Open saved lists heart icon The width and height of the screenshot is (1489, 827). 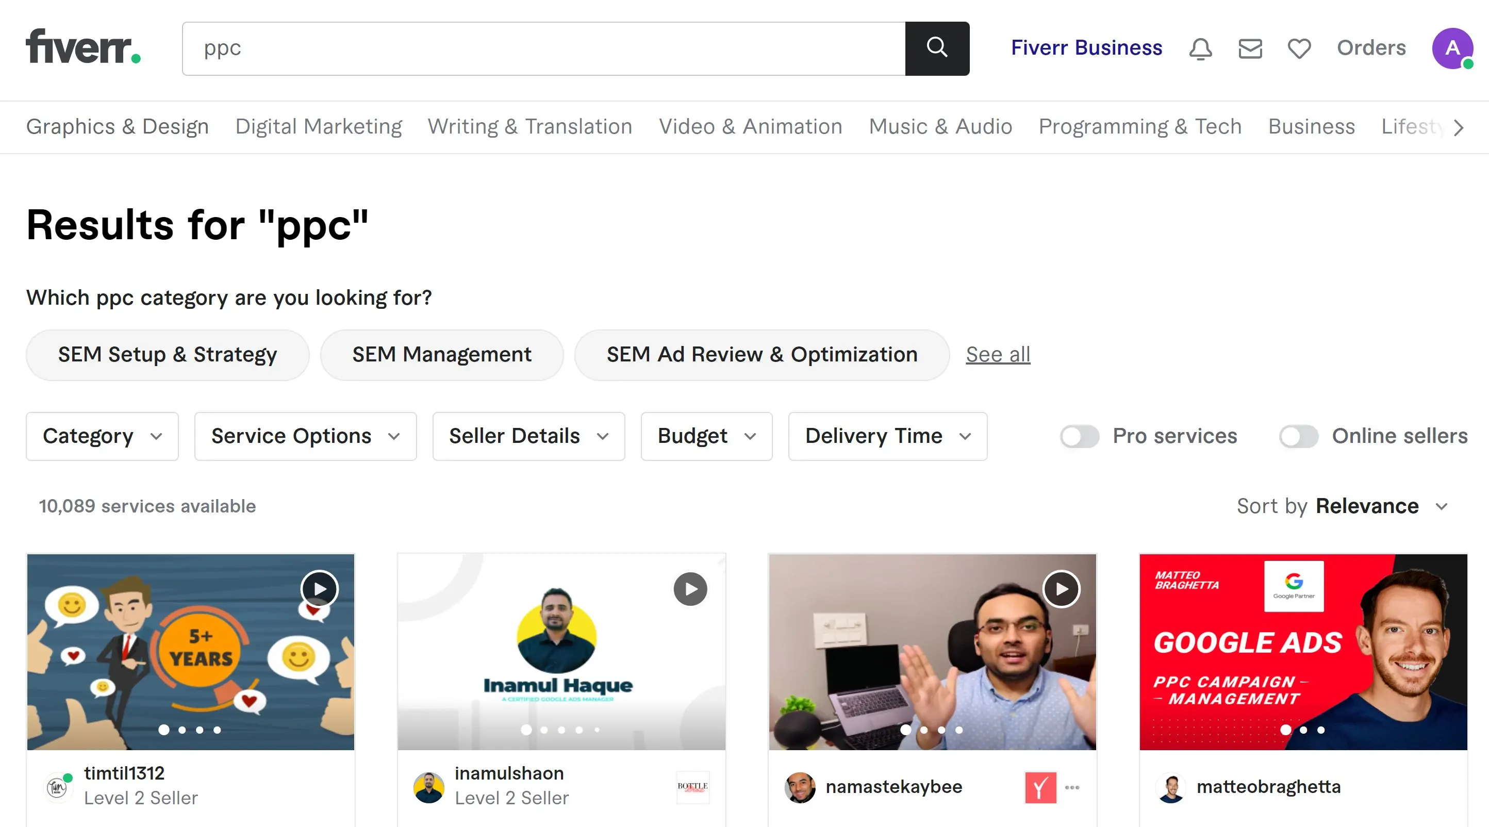tap(1299, 48)
